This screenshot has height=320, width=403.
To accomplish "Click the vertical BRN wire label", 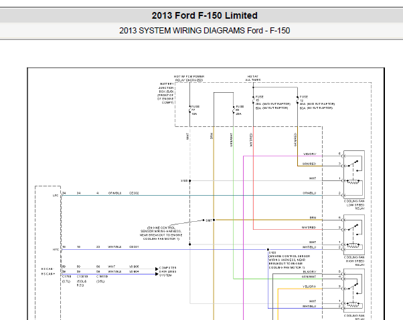I will (x=212, y=136).
